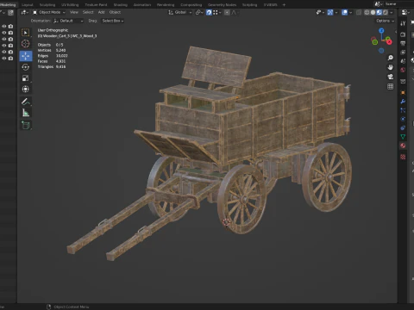Open the Material properties tab
The width and height of the screenshot is (414, 310).
pyautogui.click(x=403, y=146)
